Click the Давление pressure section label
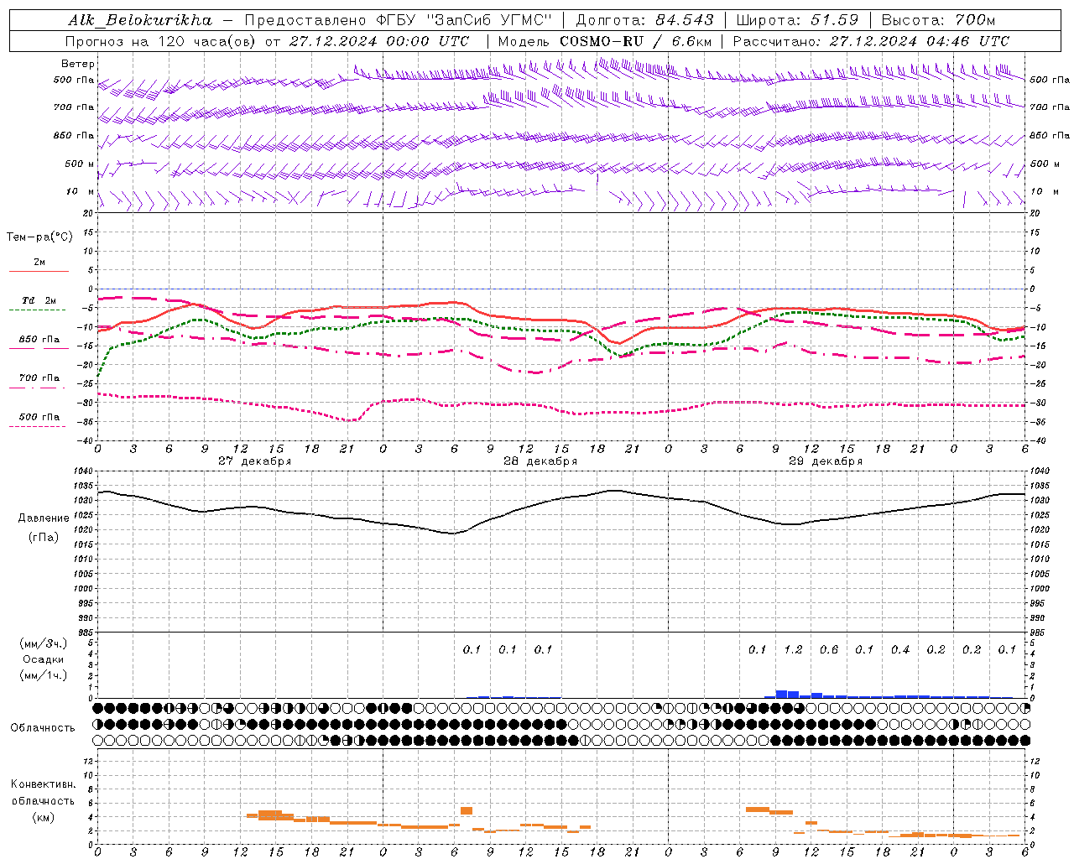1074x859 pixels. click(x=44, y=518)
